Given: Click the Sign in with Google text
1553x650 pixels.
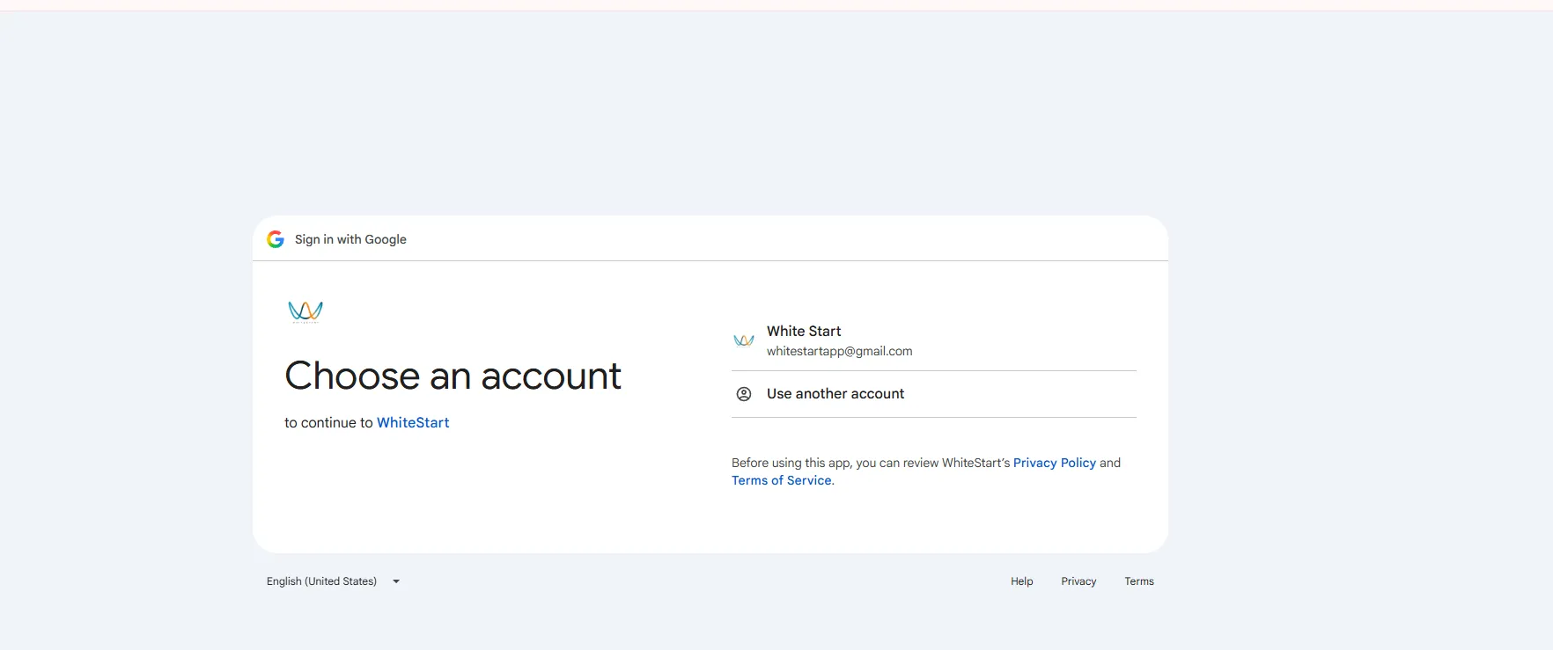Looking at the screenshot, I should [350, 239].
